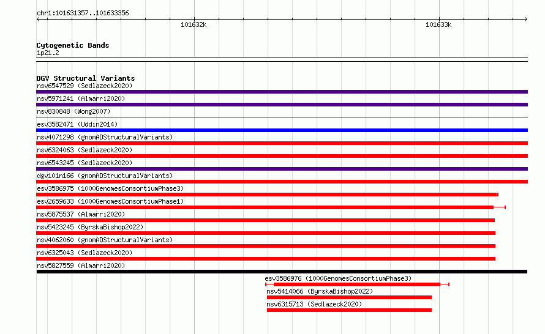The image size is (545, 334).
Task: Click the red bar under dgv101n166
Action: pyautogui.click(x=282, y=182)
